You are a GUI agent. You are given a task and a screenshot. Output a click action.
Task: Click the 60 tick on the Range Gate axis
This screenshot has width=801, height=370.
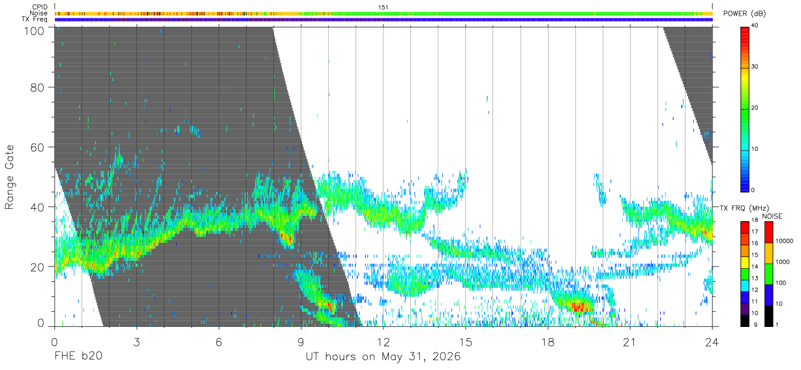click(37, 147)
